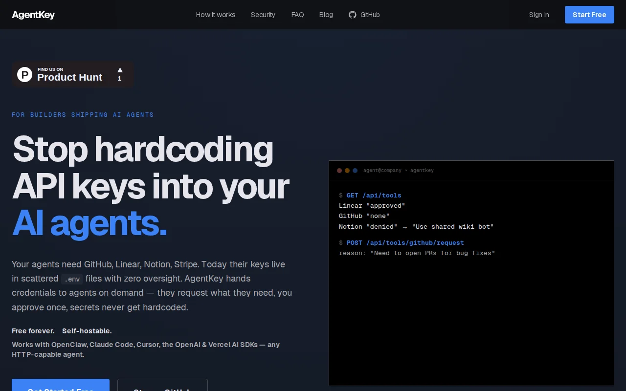The width and height of the screenshot is (626, 391).
Task: Open the Product Hunt badge
Action: 73,74
